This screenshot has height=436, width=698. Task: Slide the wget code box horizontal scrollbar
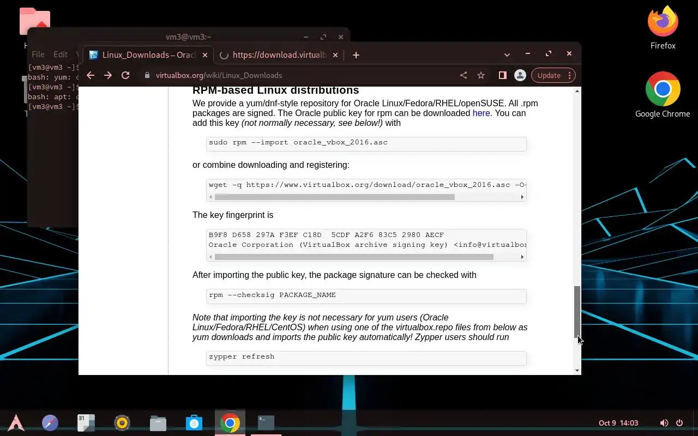(334, 197)
